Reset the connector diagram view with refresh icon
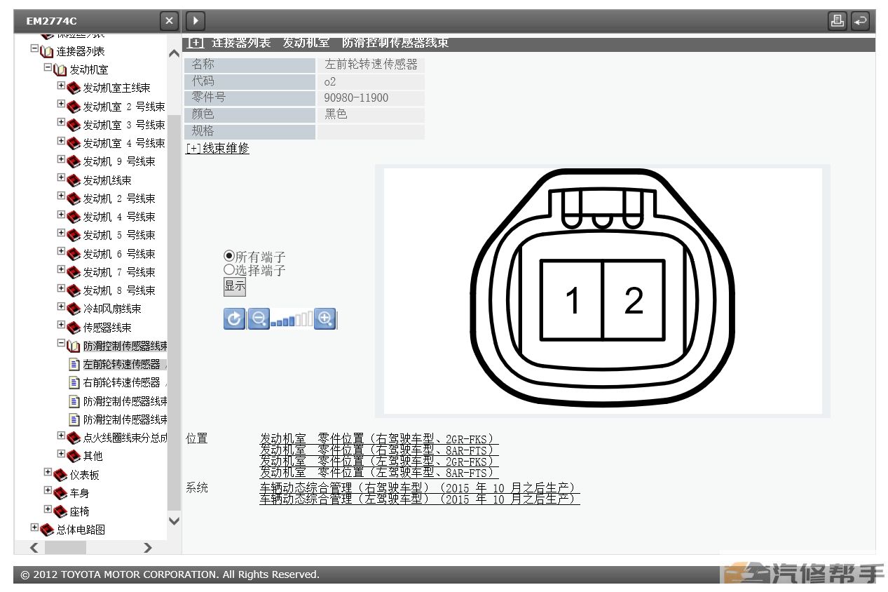 pos(234,318)
